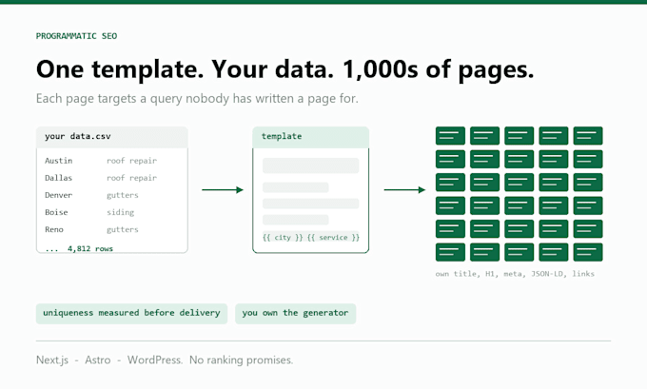Click the '{{ city }} {{ service }}' placeholder

tap(311, 237)
